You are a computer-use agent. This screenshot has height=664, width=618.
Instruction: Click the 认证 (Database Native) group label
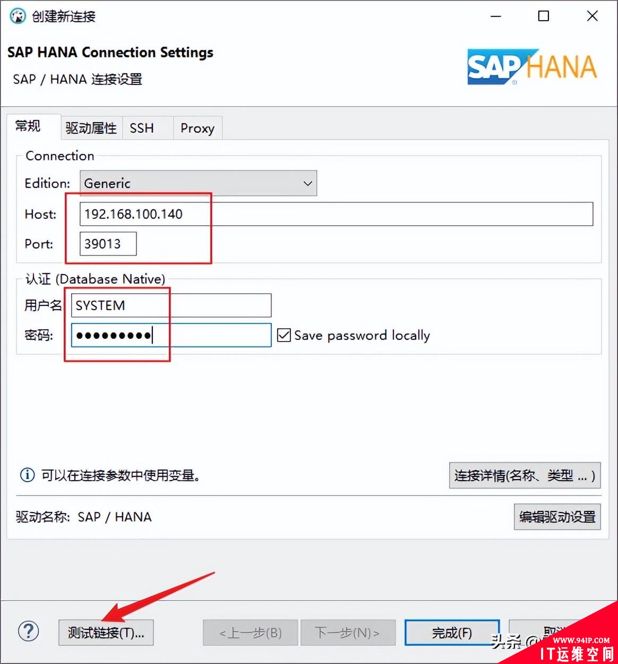click(x=96, y=279)
